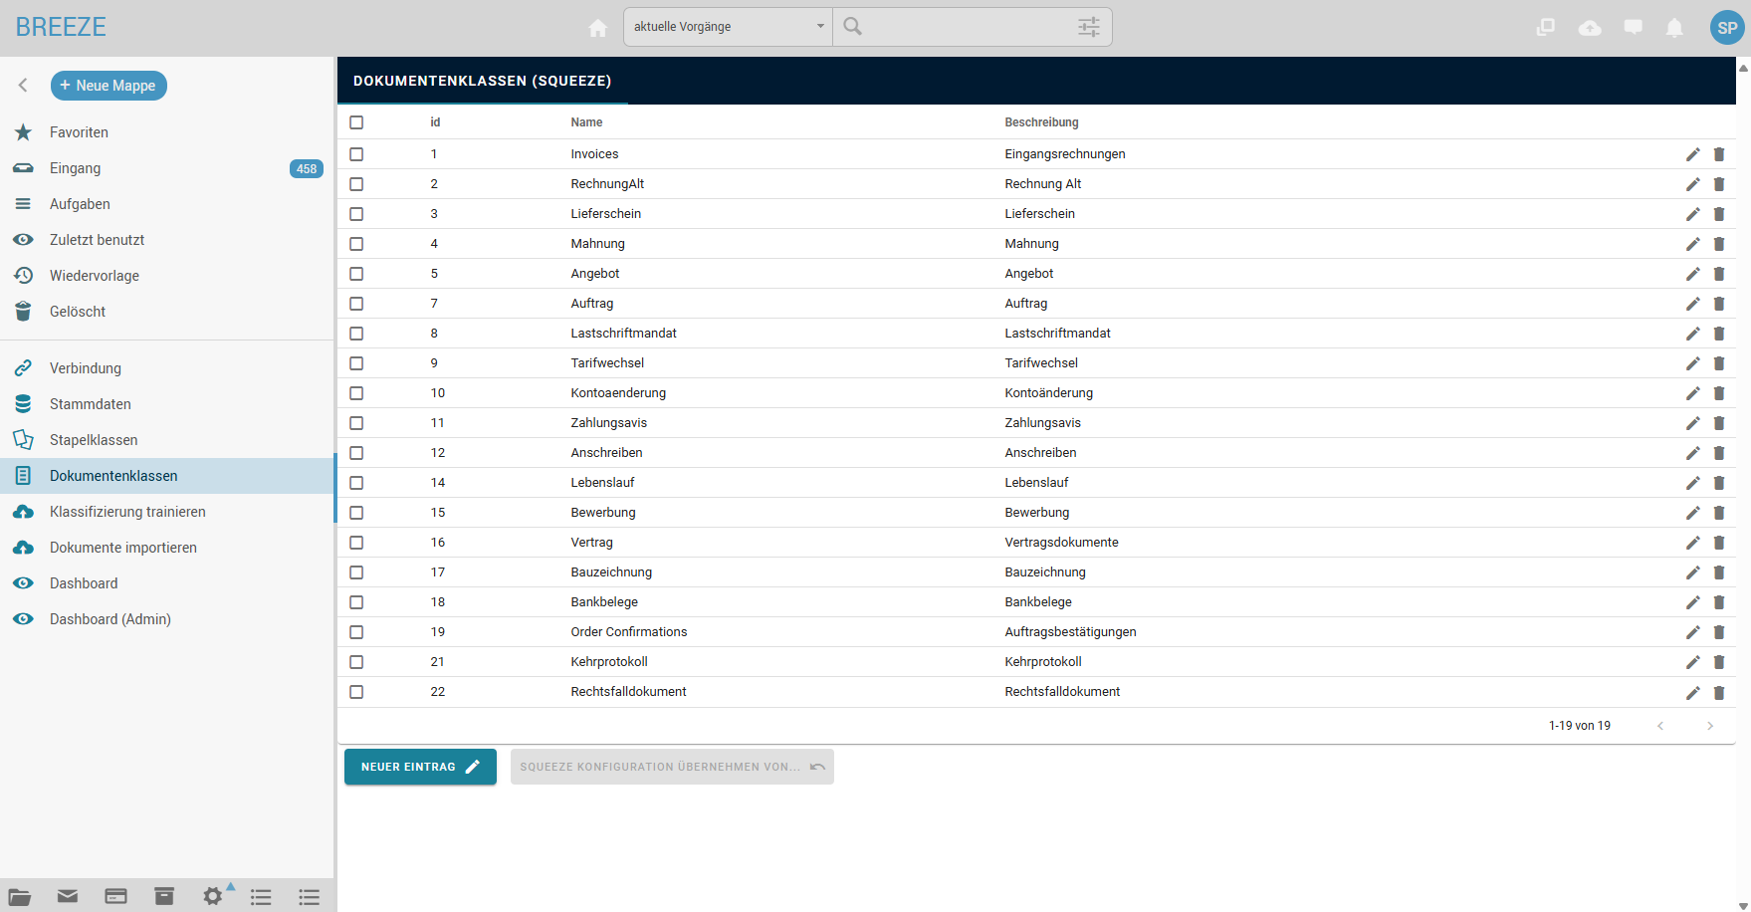Go to next table page chevron
This screenshot has width=1751, height=912.
click(1710, 726)
